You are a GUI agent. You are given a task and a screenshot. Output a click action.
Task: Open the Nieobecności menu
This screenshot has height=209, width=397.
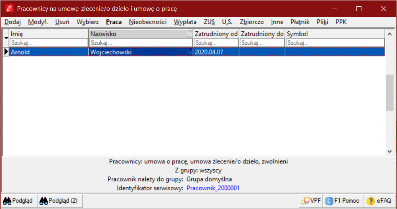(148, 22)
